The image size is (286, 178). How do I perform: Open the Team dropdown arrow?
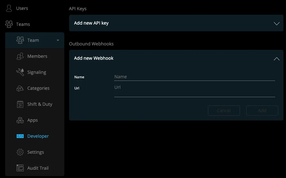(58, 40)
